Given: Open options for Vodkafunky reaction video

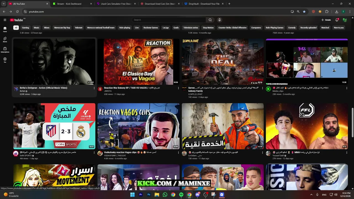Looking at the screenshot, I should [178, 153].
